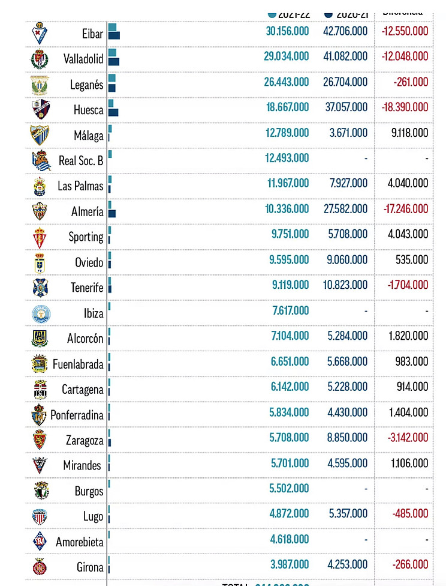Select Huesca's difference value -18.390.000

pyautogui.click(x=405, y=107)
